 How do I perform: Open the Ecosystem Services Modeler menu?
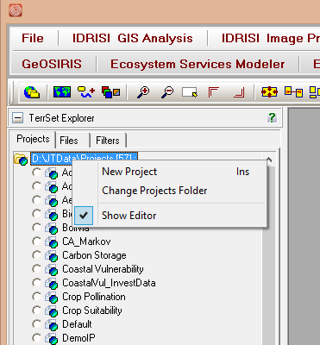click(x=198, y=64)
